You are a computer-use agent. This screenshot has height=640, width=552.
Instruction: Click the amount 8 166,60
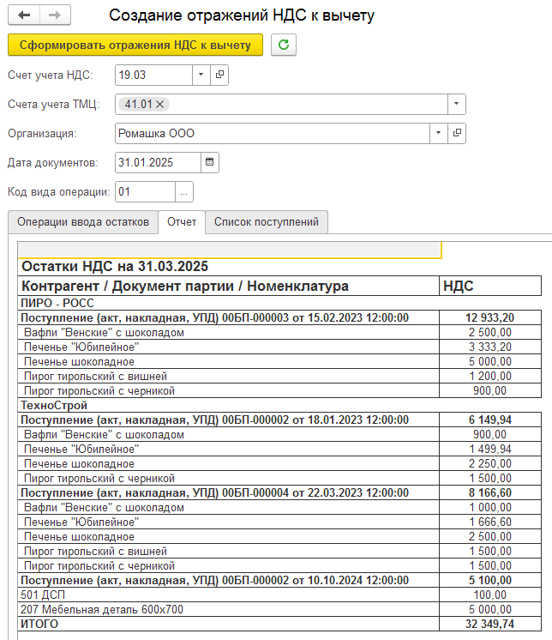(490, 492)
